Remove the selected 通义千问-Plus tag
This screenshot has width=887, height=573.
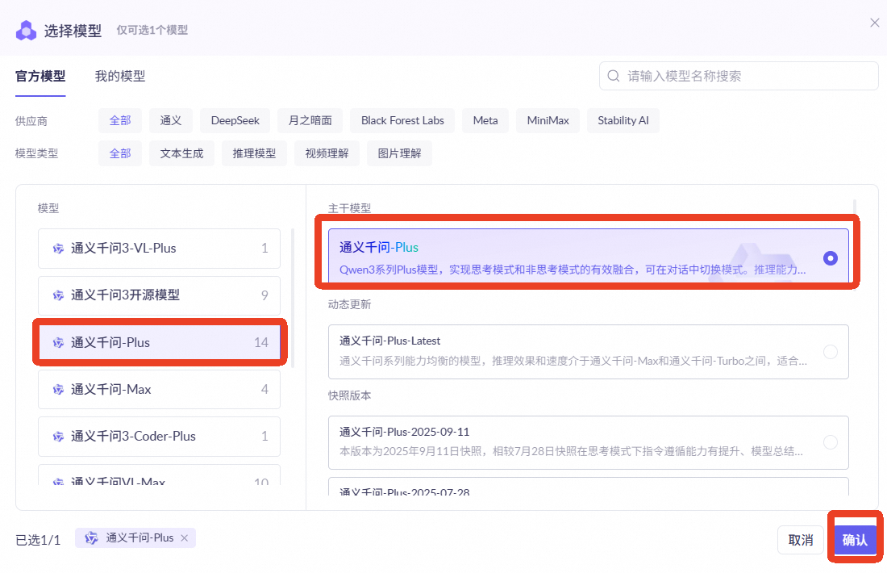(185, 538)
